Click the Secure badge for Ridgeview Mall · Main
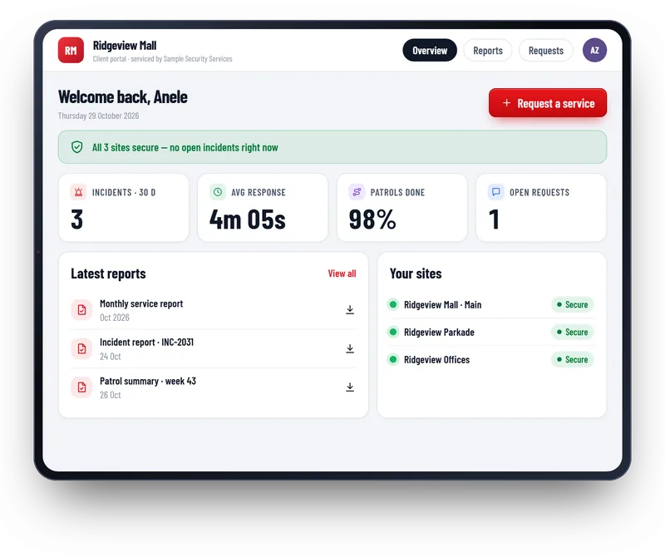 click(573, 304)
